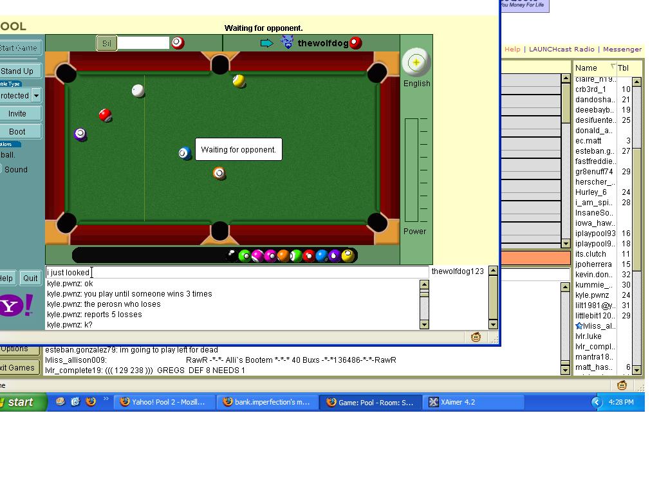The image size is (659, 494).
Task: Open LAUNCHcast Radio link
Action: pyautogui.click(x=561, y=49)
